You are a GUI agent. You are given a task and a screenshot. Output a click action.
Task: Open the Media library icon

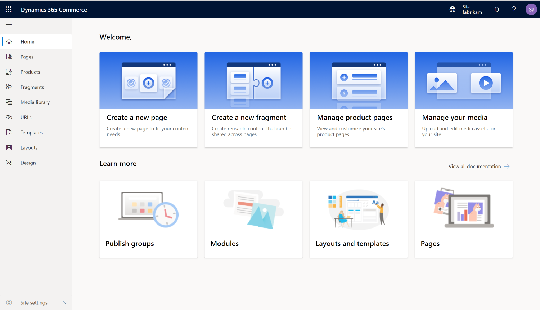(9, 102)
